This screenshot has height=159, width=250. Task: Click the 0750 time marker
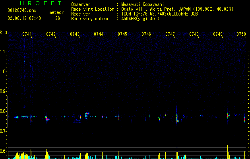pos(241,34)
